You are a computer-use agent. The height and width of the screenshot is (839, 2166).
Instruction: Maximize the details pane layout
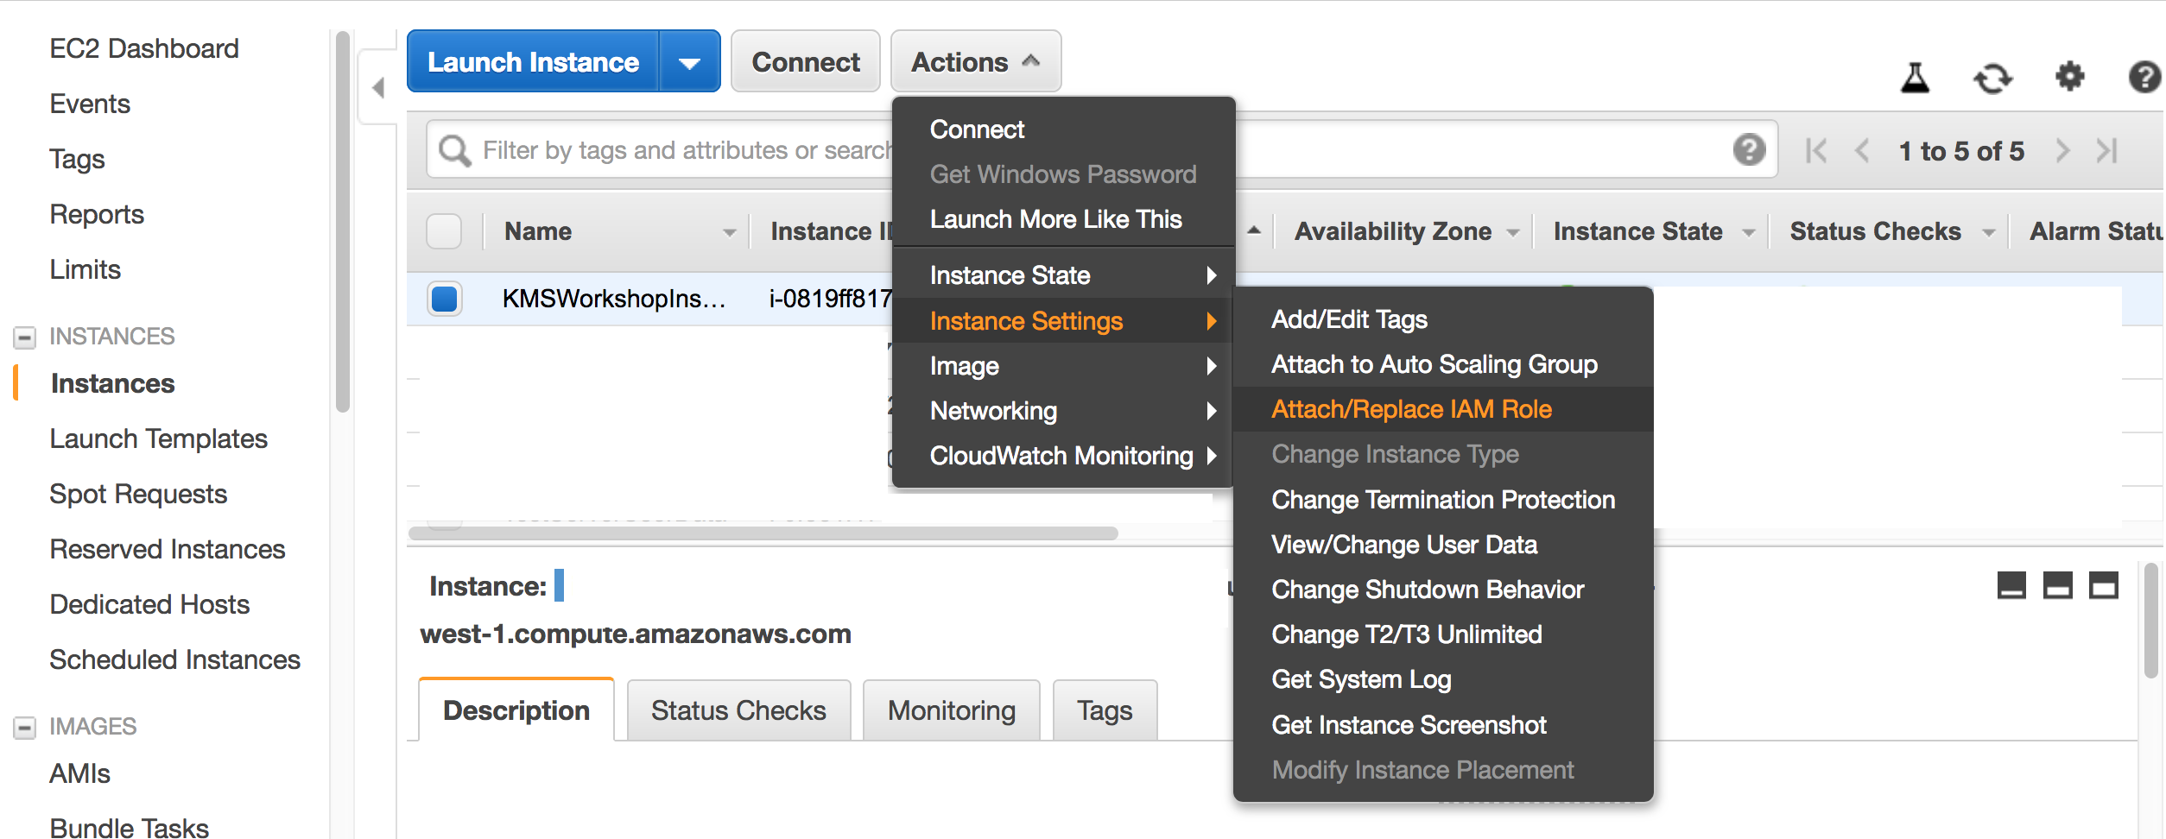point(2103,585)
